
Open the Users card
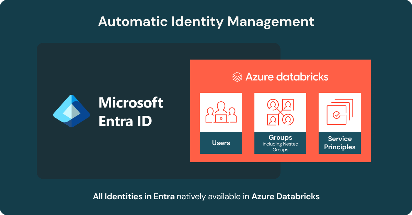221,123
